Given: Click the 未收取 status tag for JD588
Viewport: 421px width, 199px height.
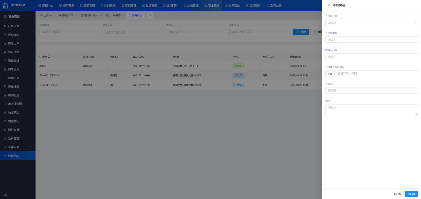Looking at the screenshot, I should [x=238, y=66].
